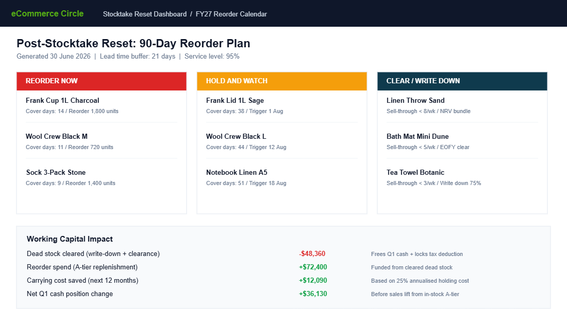Select Wool Crew Black L item
The height and width of the screenshot is (329, 567).
[236, 137]
